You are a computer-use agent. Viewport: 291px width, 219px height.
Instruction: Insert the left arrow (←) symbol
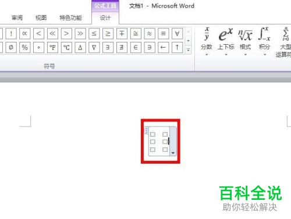pos(164,48)
